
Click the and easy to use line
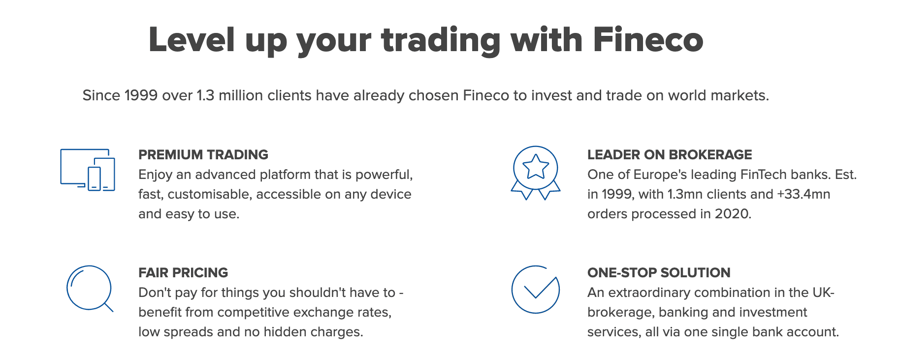click(x=189, y=214)
